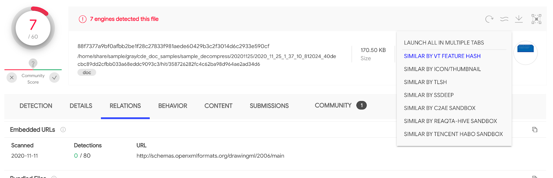
Task: Choose Similar by VT Feature Hash
Action: [442, 56]
